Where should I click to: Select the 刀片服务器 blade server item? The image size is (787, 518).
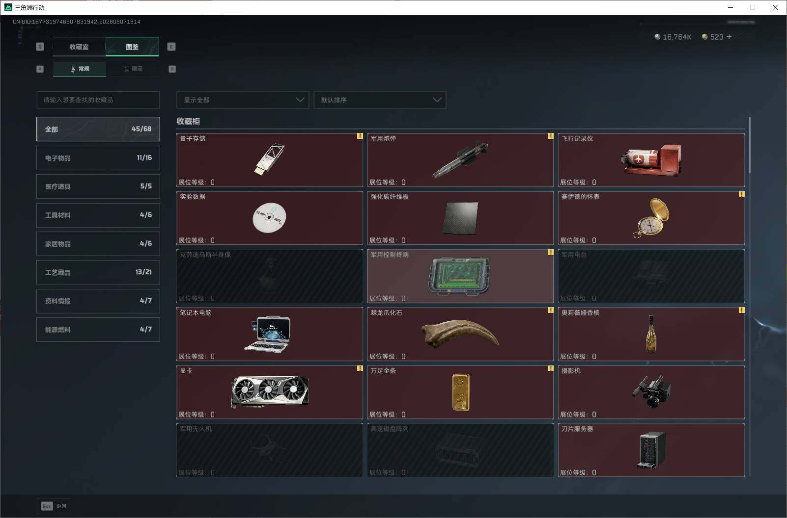pyautogui.click(x=651, y=450)
